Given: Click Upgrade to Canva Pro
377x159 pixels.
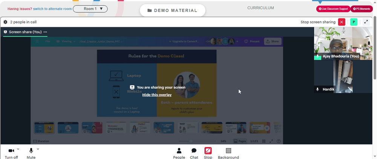Looking at the screenshot, I should (184, 41).
